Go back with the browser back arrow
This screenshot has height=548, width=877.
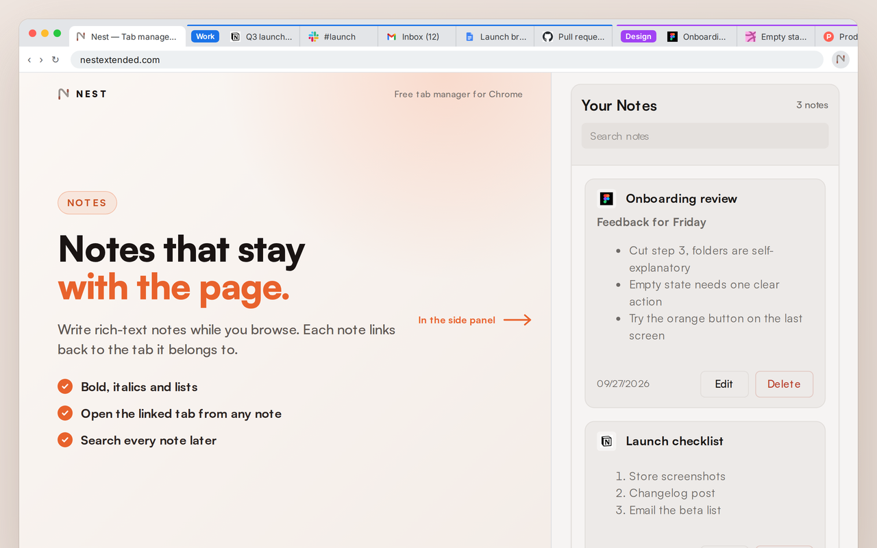[29, 60]
